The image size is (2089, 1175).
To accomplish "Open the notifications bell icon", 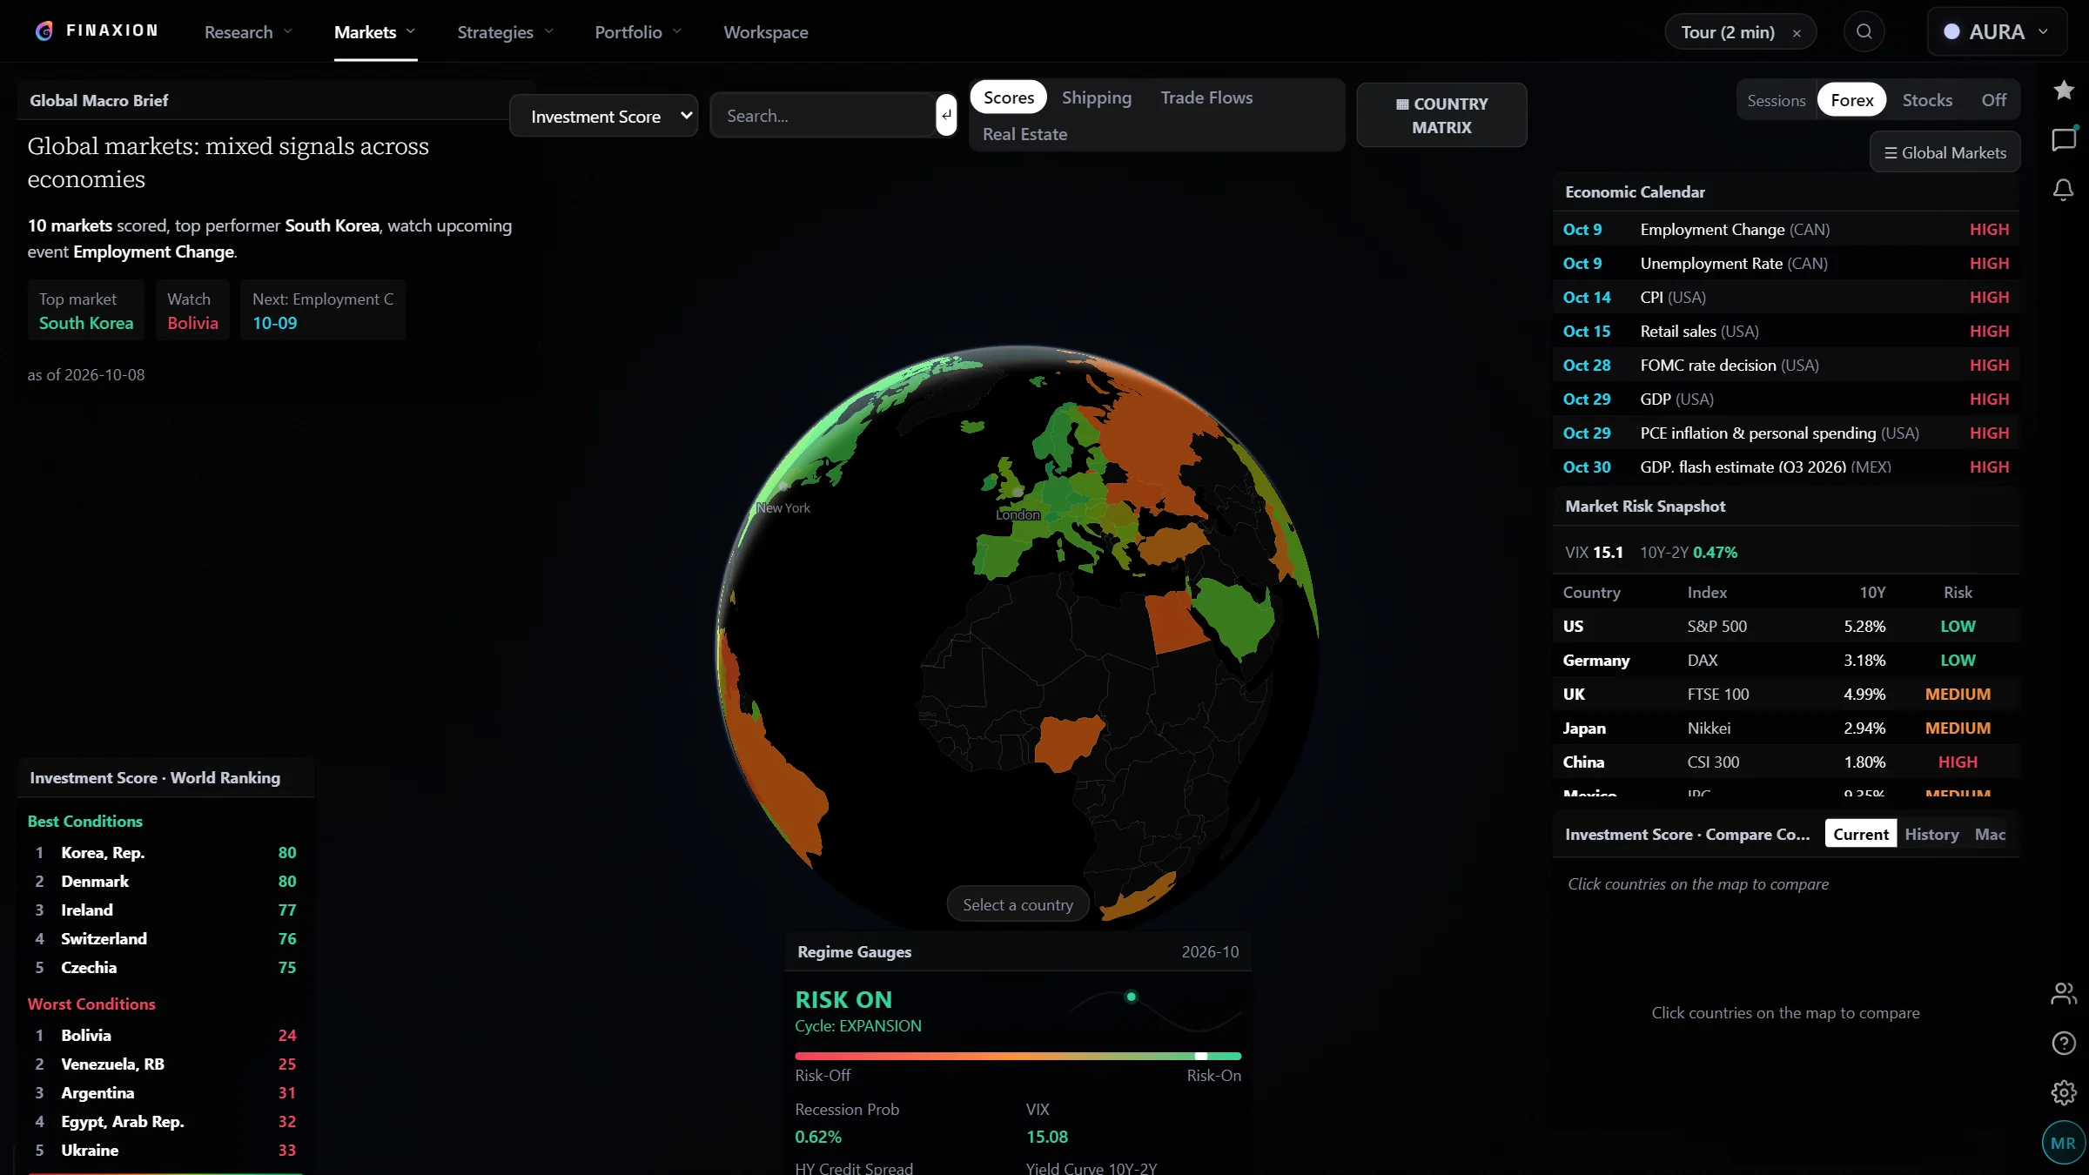I will (x=2064, y=190).
